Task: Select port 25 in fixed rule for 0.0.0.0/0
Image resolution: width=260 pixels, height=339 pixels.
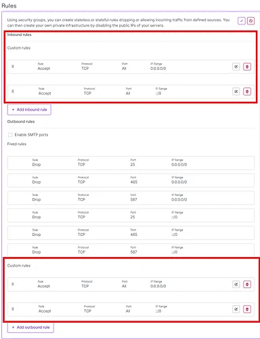Action: (x=133, y=165)
